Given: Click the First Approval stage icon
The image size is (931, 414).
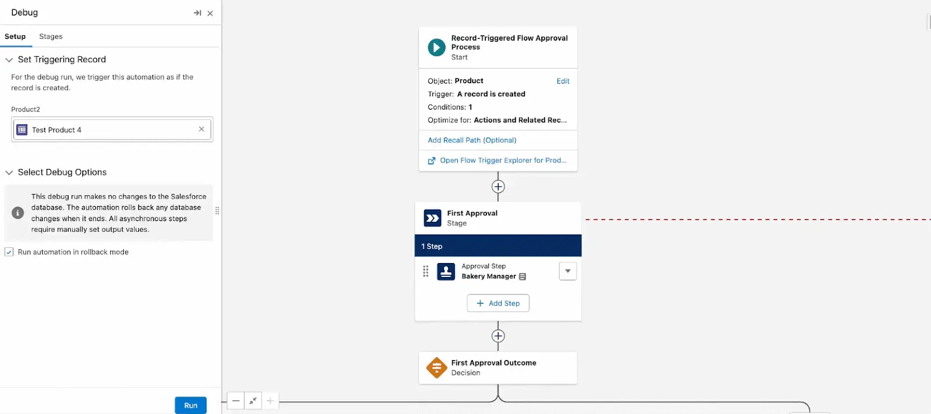Looking at the screenshot, I should coord(432,218).
